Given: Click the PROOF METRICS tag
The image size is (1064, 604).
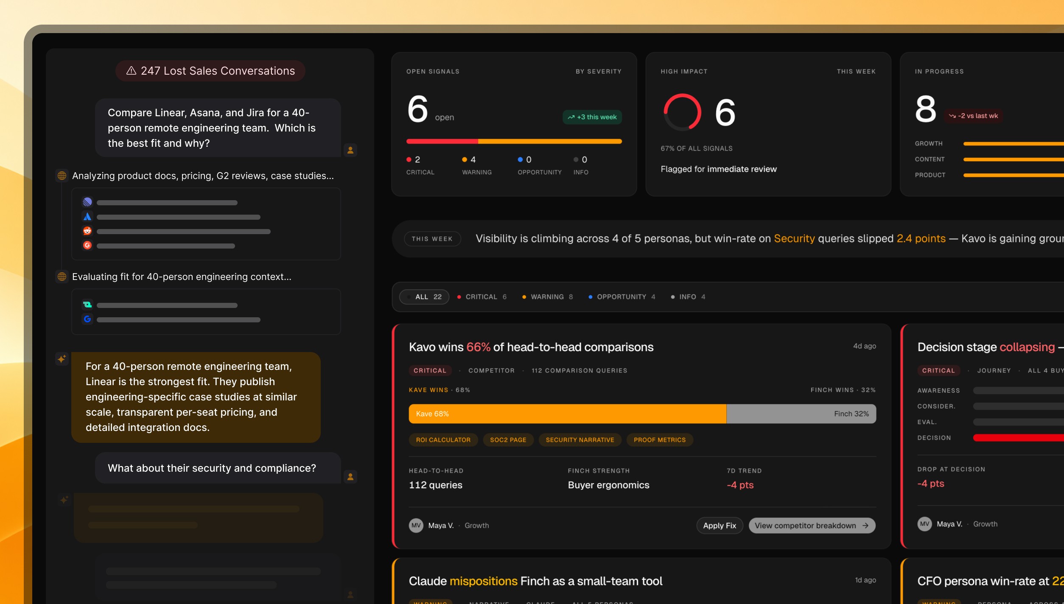Looking at the screenshot, I should [x=660, y=440].
